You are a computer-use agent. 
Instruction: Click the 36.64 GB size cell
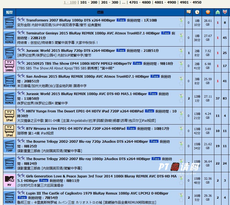208,163
